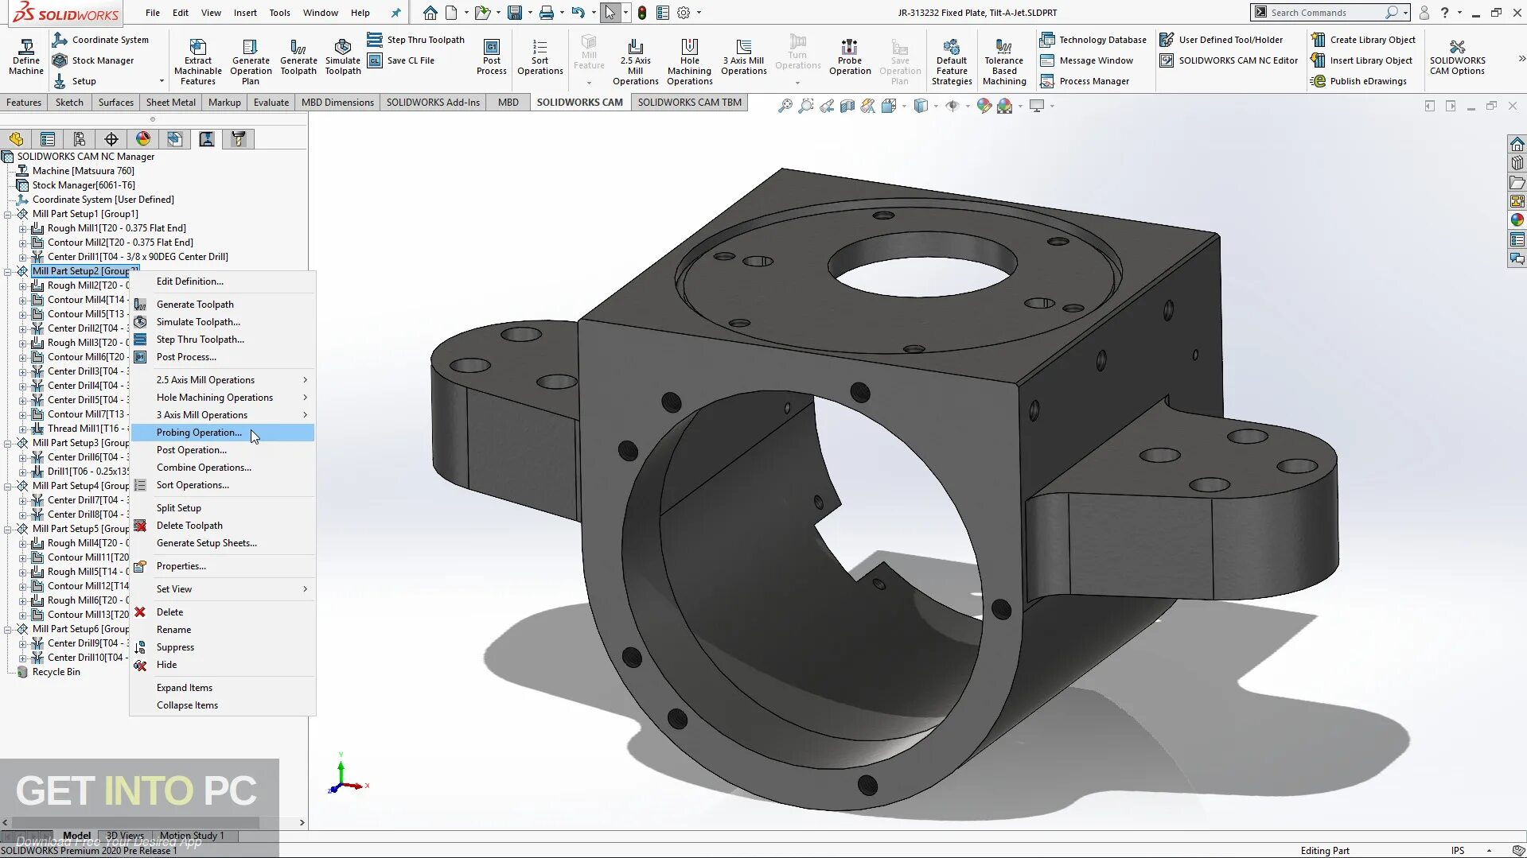Click Sort Operations ribbon icon
This screenshot has height=858, width=1527.
tap(540, 56)
